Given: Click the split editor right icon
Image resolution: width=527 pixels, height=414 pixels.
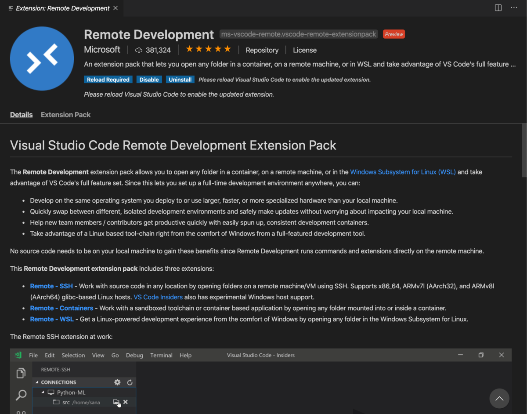Looking at the screenshot, I should click(x=498, y=8).
